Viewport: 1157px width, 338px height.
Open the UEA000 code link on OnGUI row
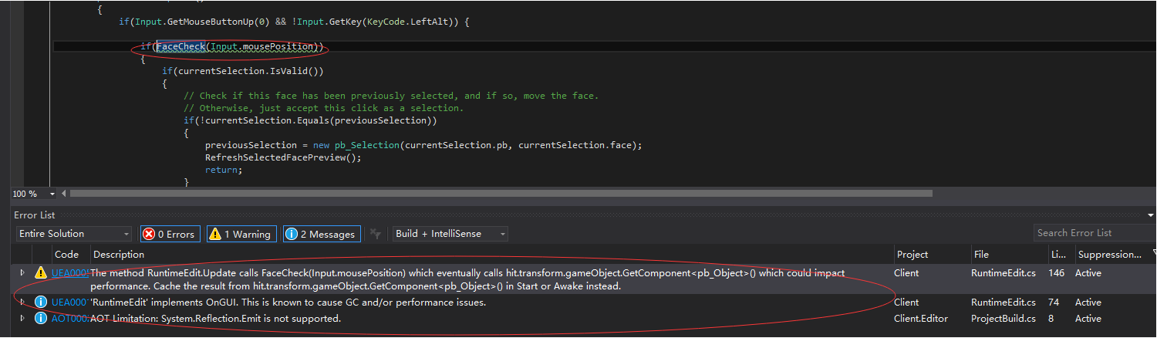(x=70, y=303)
